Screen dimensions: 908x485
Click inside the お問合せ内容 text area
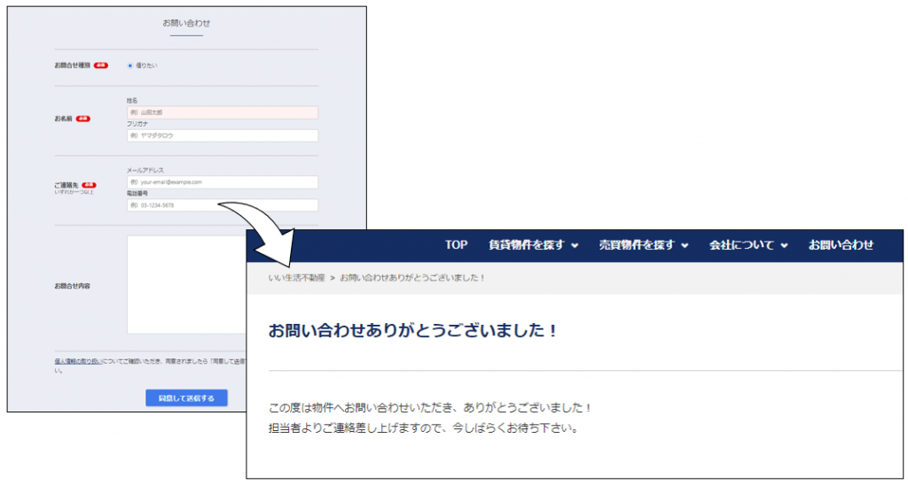(x=186, y=283)
